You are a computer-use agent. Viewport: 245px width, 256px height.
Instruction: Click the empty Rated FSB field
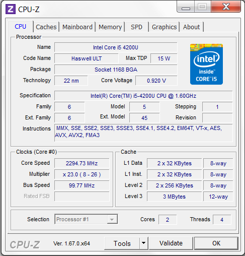tap(81, 197)
